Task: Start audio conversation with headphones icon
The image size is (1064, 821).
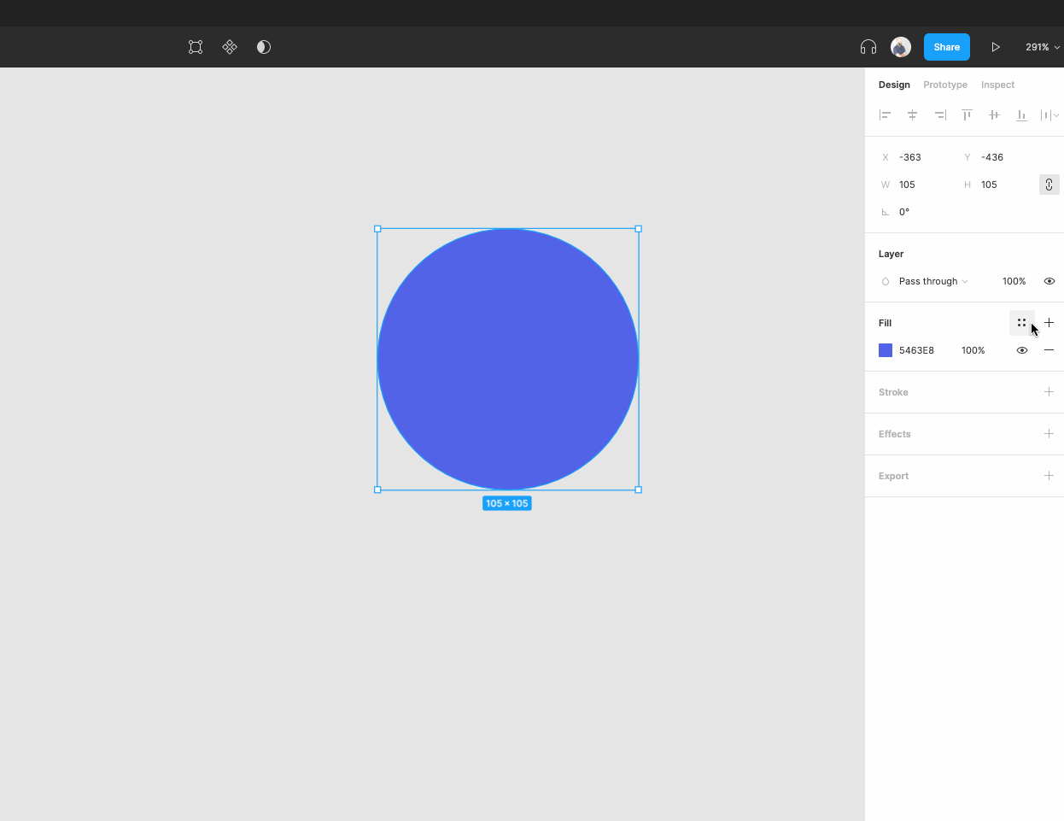Action: (868, 47)
